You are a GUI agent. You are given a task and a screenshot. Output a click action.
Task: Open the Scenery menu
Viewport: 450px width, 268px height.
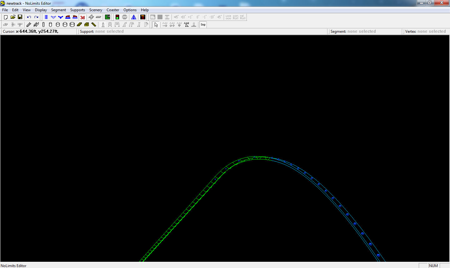coord(96,10)
